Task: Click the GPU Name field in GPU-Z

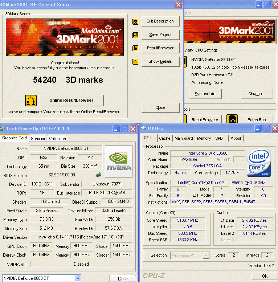Action: click(65, 148)
